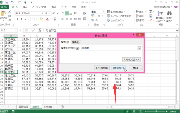This screenshot has height=113, width=181.
Task: Click the 次を検索 button
Action: pos(118,68)
